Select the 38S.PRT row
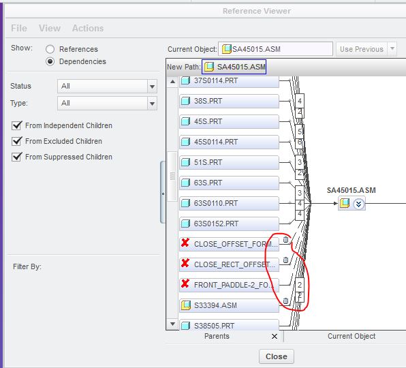Viewport: 406px width, 368px height. 229,101
